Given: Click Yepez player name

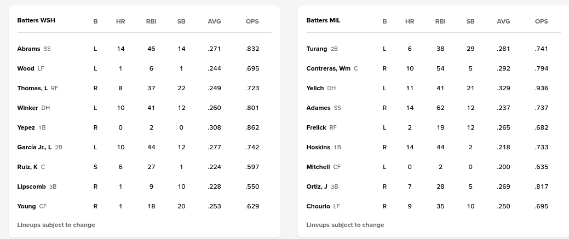Looking at the screenshot, I should (x=26, y=127).
